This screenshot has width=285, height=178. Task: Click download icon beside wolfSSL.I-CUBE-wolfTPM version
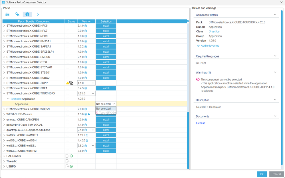click(x=86, y=151)
